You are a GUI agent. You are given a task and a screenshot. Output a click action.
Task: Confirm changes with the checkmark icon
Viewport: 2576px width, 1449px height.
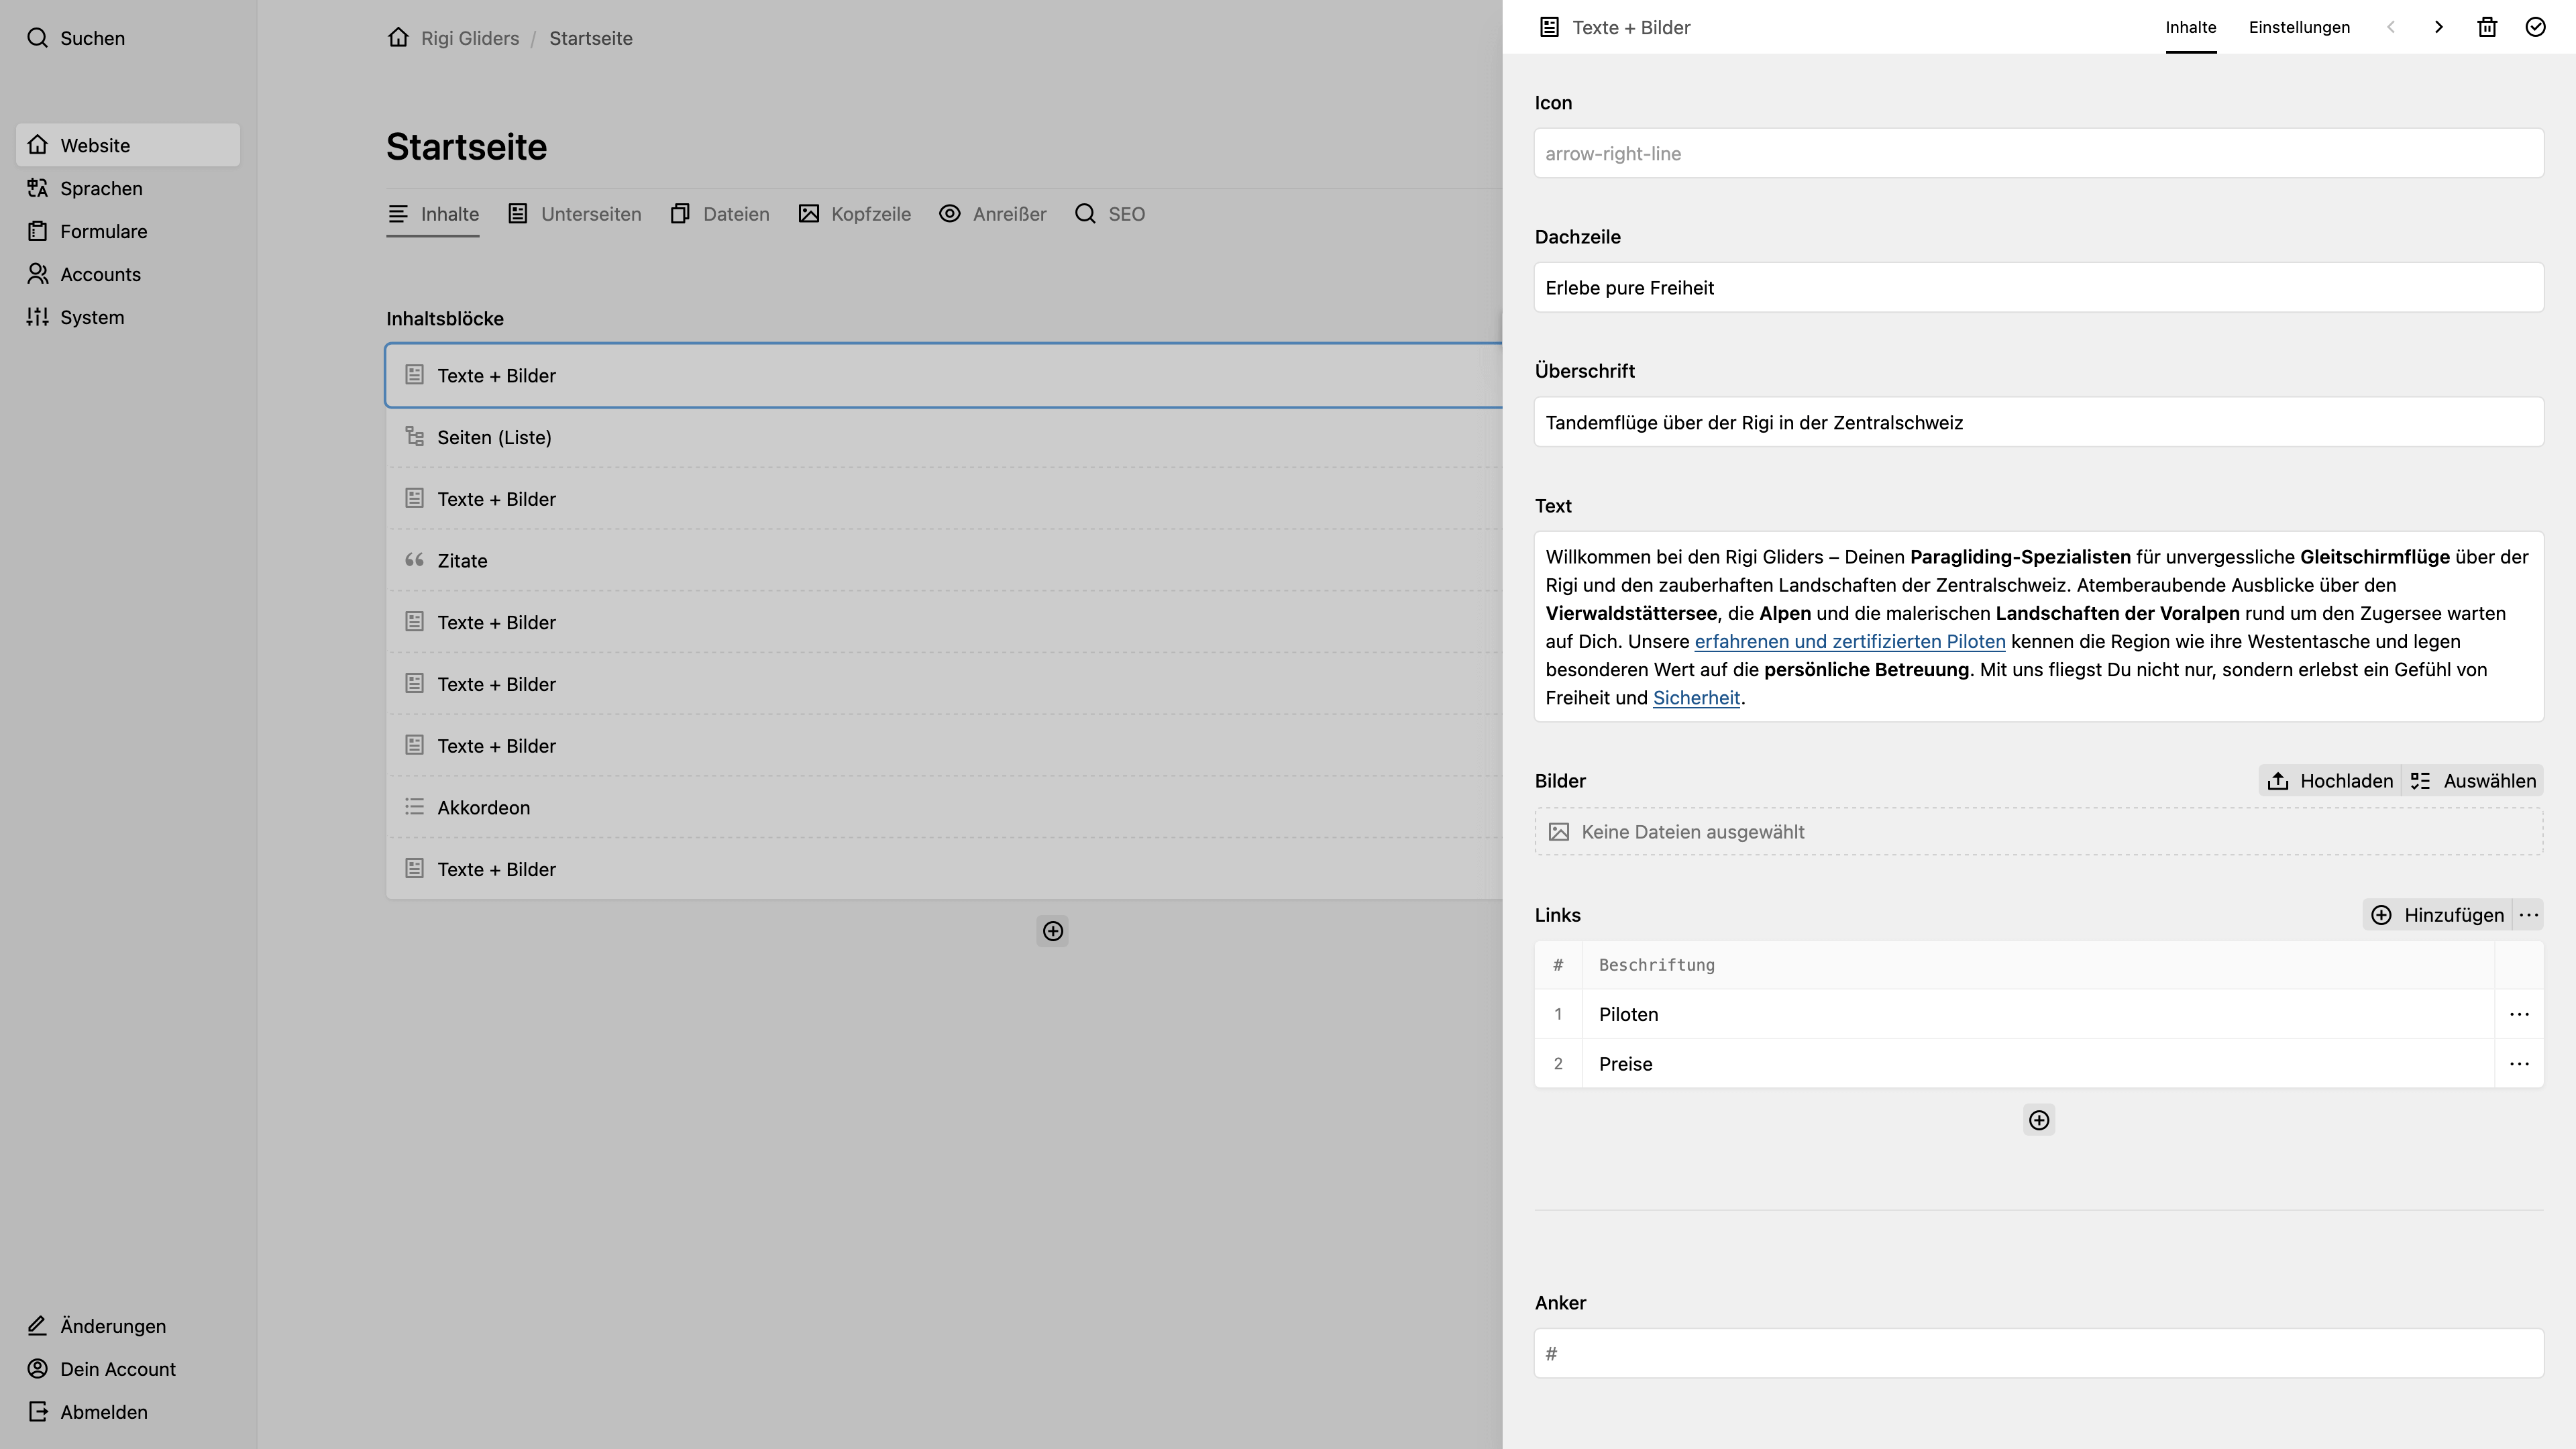(x=2535, y=27)
